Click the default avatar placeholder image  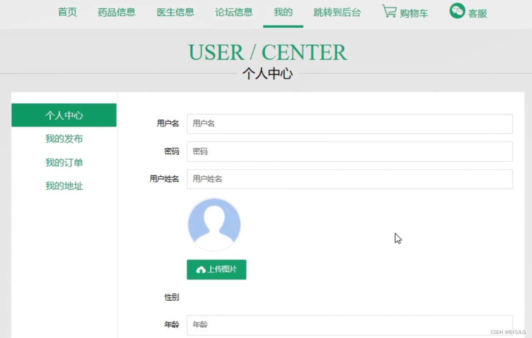[x=214, y=224]
